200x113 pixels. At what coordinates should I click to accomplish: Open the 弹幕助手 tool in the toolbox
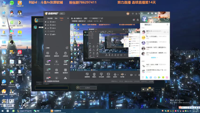coord(48,54)
